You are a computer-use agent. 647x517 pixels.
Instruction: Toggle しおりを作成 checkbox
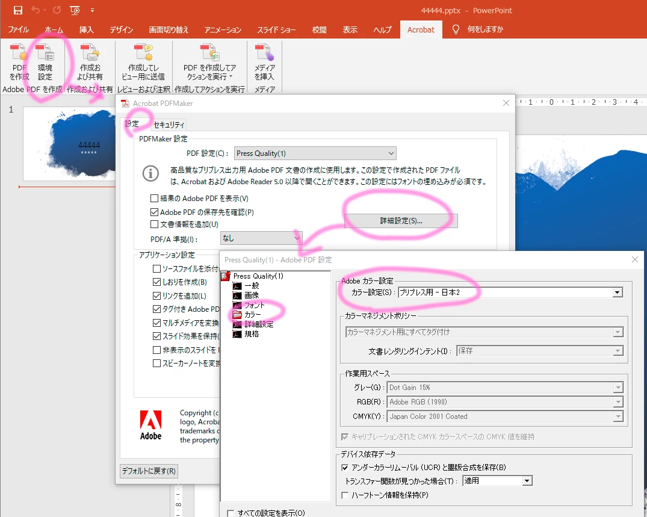point(157,282)
